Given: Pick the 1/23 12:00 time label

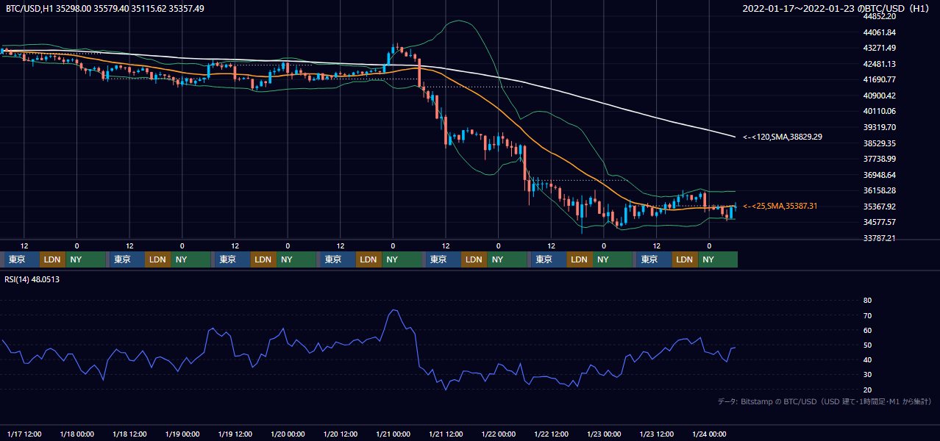Looking at the screenshot, I should (657, 434).
